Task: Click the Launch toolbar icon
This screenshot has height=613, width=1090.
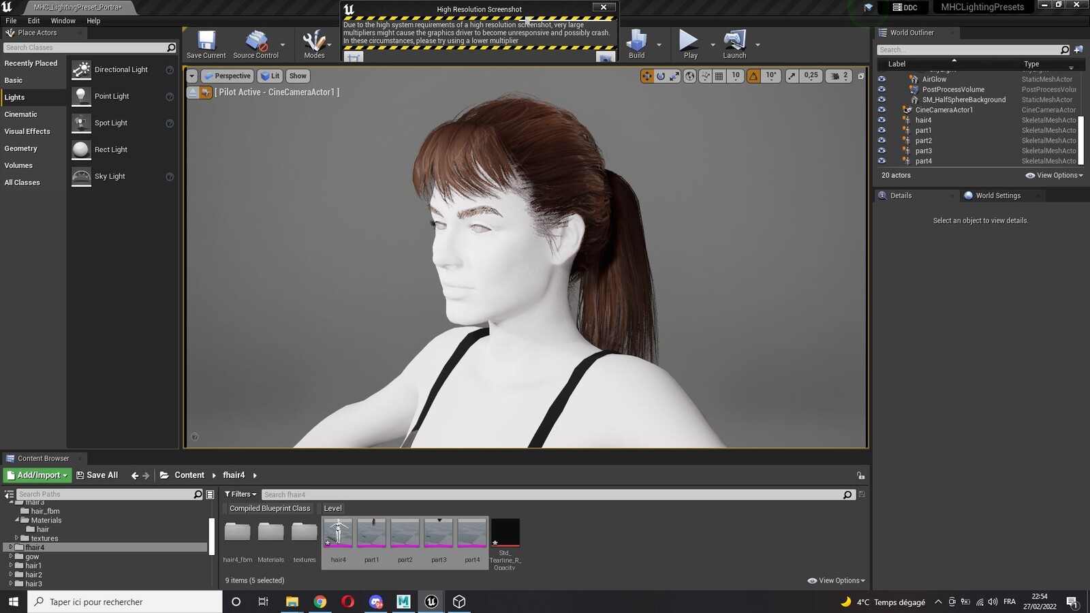Action: (x=734, y=41)
